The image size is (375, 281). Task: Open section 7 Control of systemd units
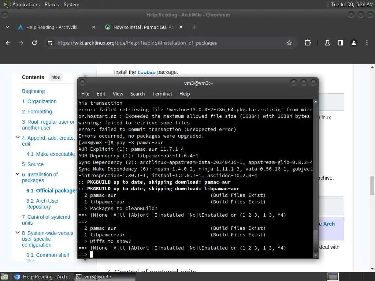coord(46,220)
